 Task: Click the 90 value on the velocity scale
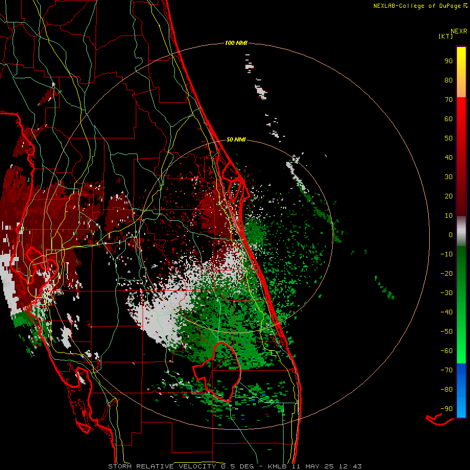pos(449,61)
